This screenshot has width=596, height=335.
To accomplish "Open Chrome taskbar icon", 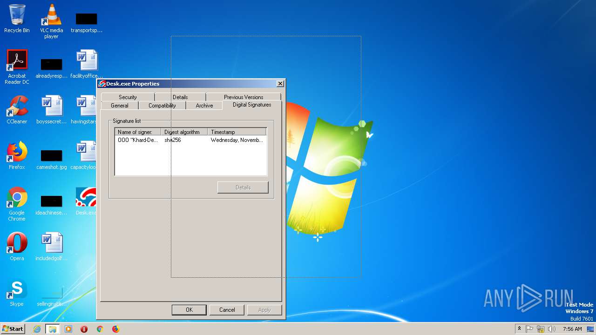I will click(x=100, y=329).
